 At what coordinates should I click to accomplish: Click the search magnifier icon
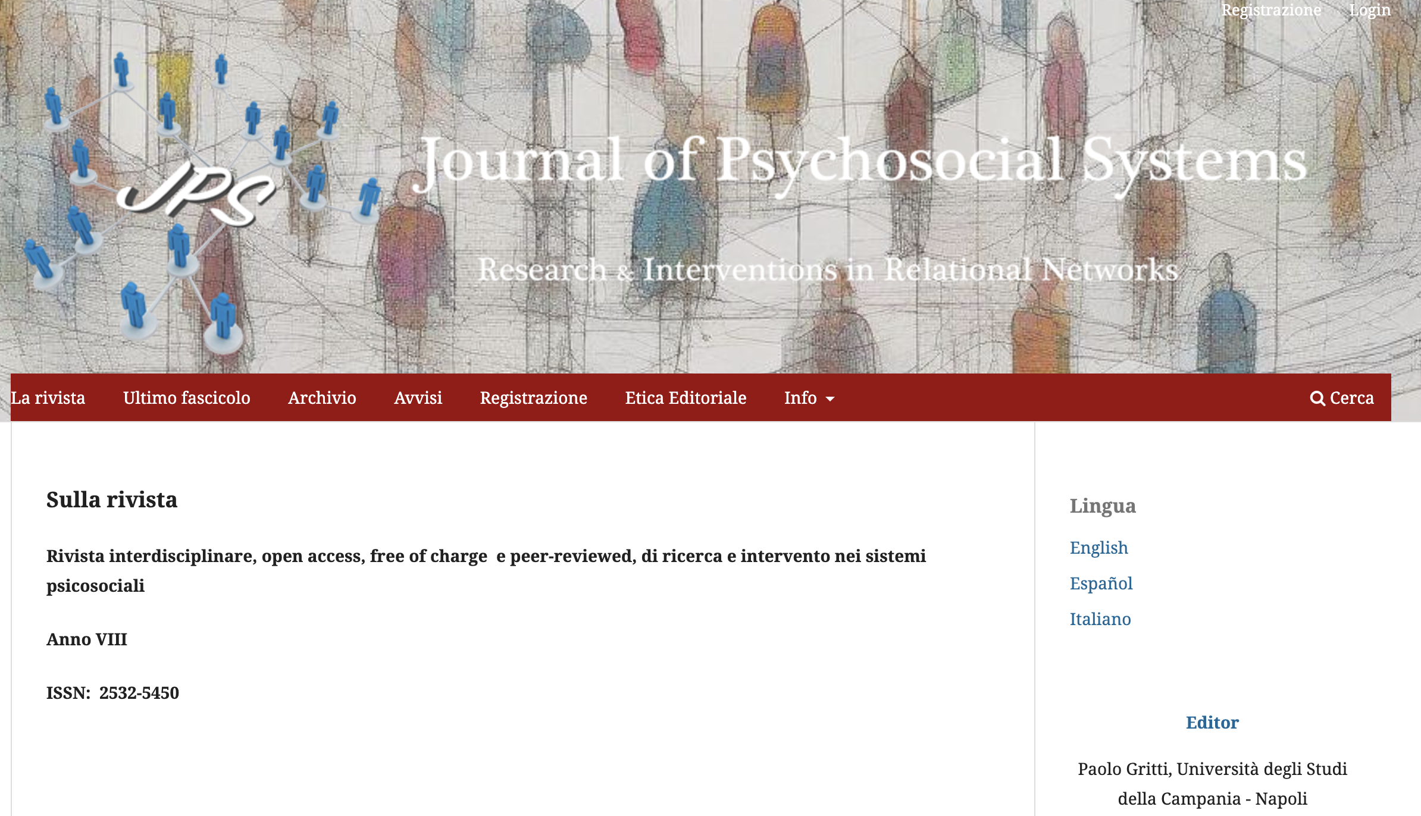[x=1317, y=398]
